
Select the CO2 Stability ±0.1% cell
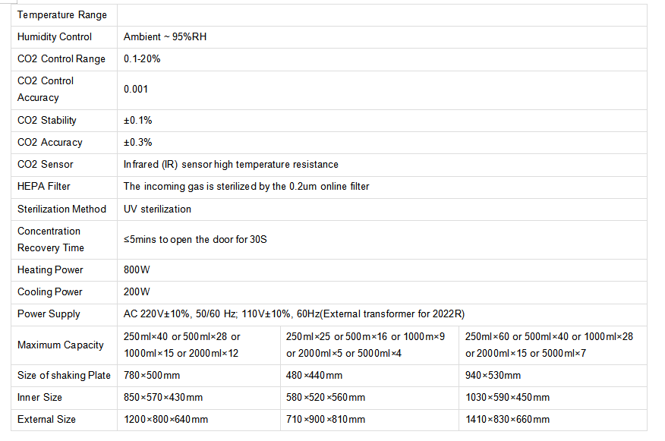coord(382,121)
